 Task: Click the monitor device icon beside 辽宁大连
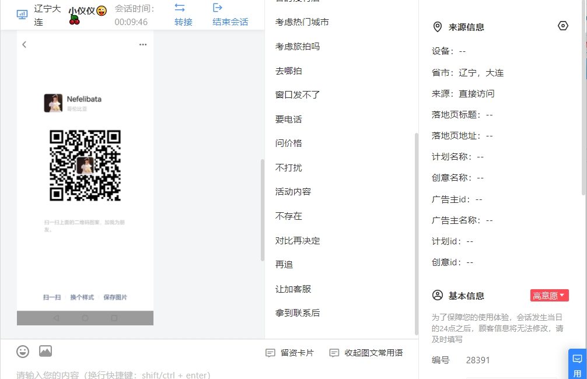pos(22,15)
